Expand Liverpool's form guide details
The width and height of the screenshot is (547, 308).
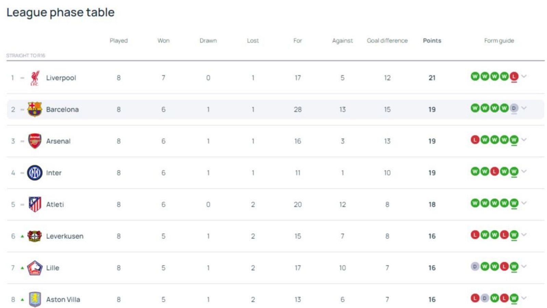tap(523, 77)
